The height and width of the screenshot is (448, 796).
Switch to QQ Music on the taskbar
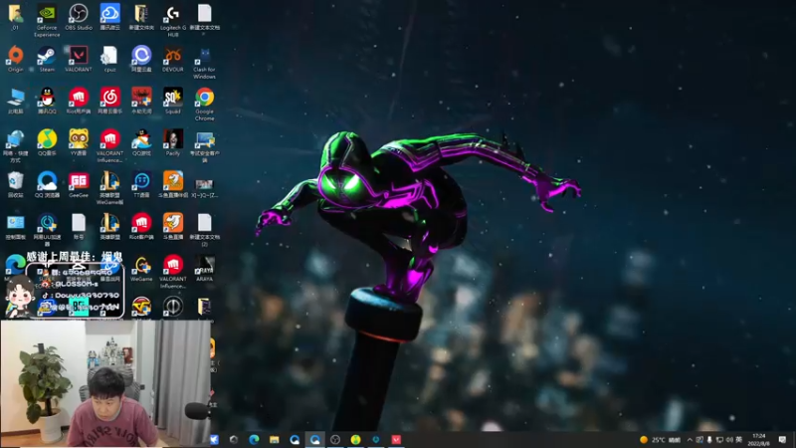click(355, 439)
